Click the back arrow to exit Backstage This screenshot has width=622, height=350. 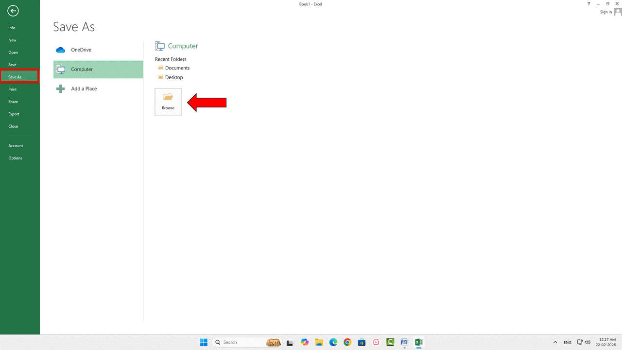click(13, 11)
